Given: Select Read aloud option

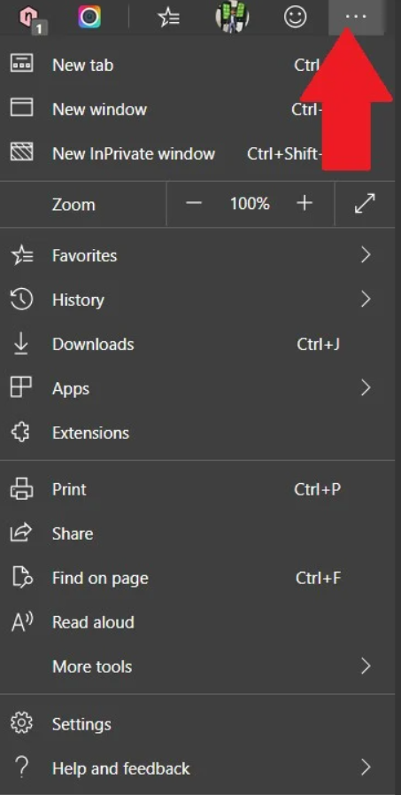Looking at the screenshot, I should [197, 622].
